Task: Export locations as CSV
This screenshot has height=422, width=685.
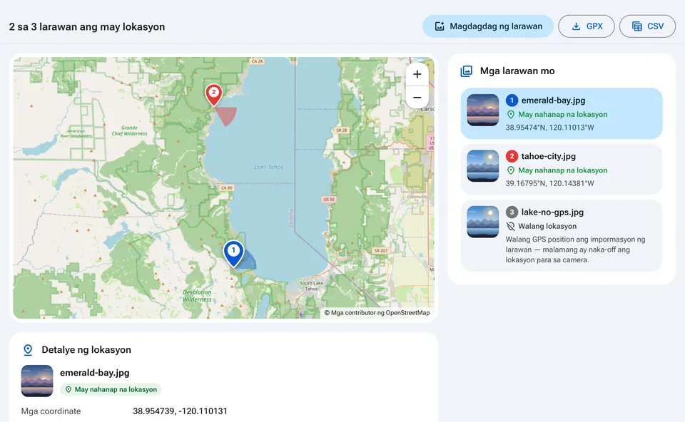Action: (647, 26)
